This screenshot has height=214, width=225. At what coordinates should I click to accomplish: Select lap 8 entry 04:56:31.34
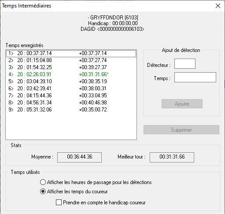pyautogui.click(x=71, y=103)
